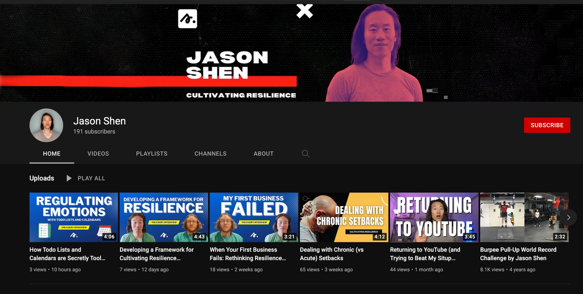Open the PLAYLISTS tab
583x294 pixels.
(x=152, y=154)
